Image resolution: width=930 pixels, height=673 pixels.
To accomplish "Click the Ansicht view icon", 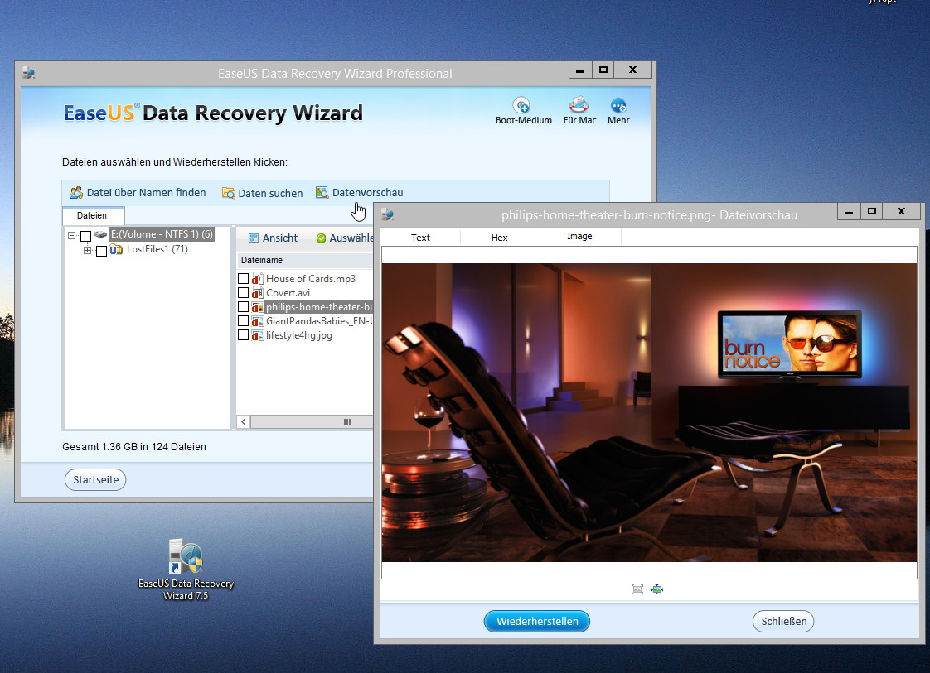I will pos(254,238).
